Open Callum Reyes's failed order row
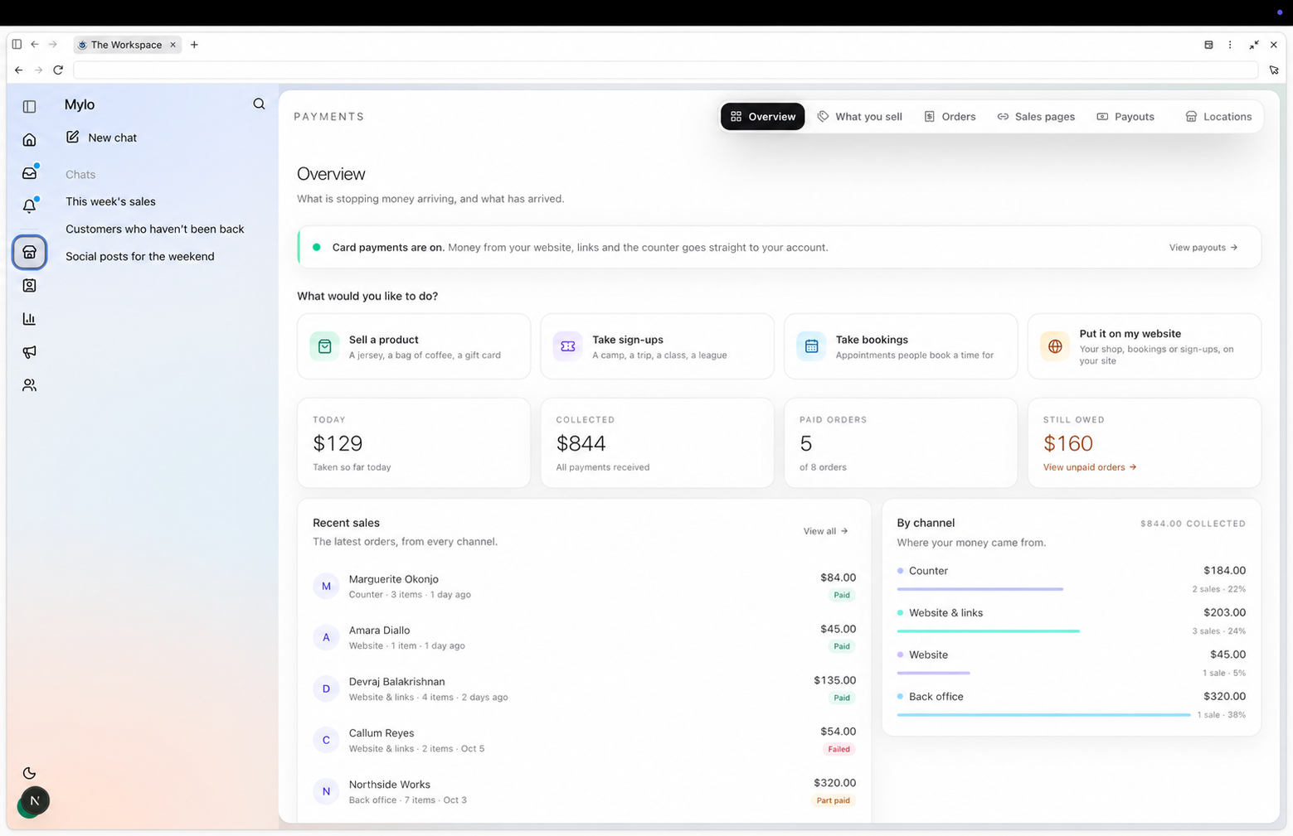Viewport: 1293px width, 836px height. click(584, 740)
